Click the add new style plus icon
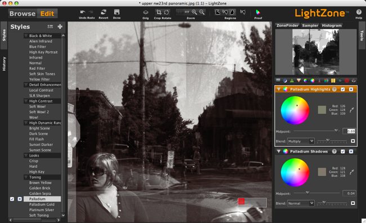This screenshot has width=366, height=223. point(60,26)
